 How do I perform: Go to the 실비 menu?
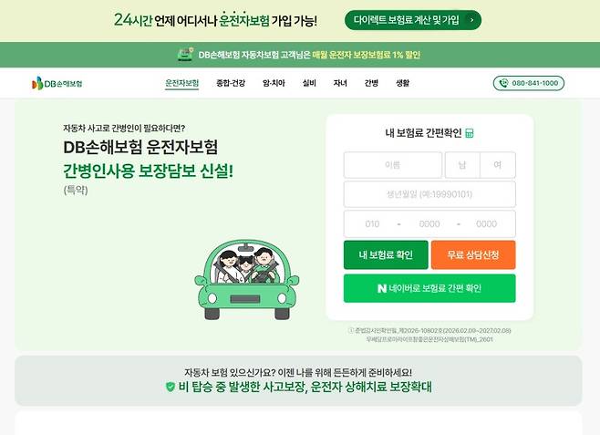(309, 83)
